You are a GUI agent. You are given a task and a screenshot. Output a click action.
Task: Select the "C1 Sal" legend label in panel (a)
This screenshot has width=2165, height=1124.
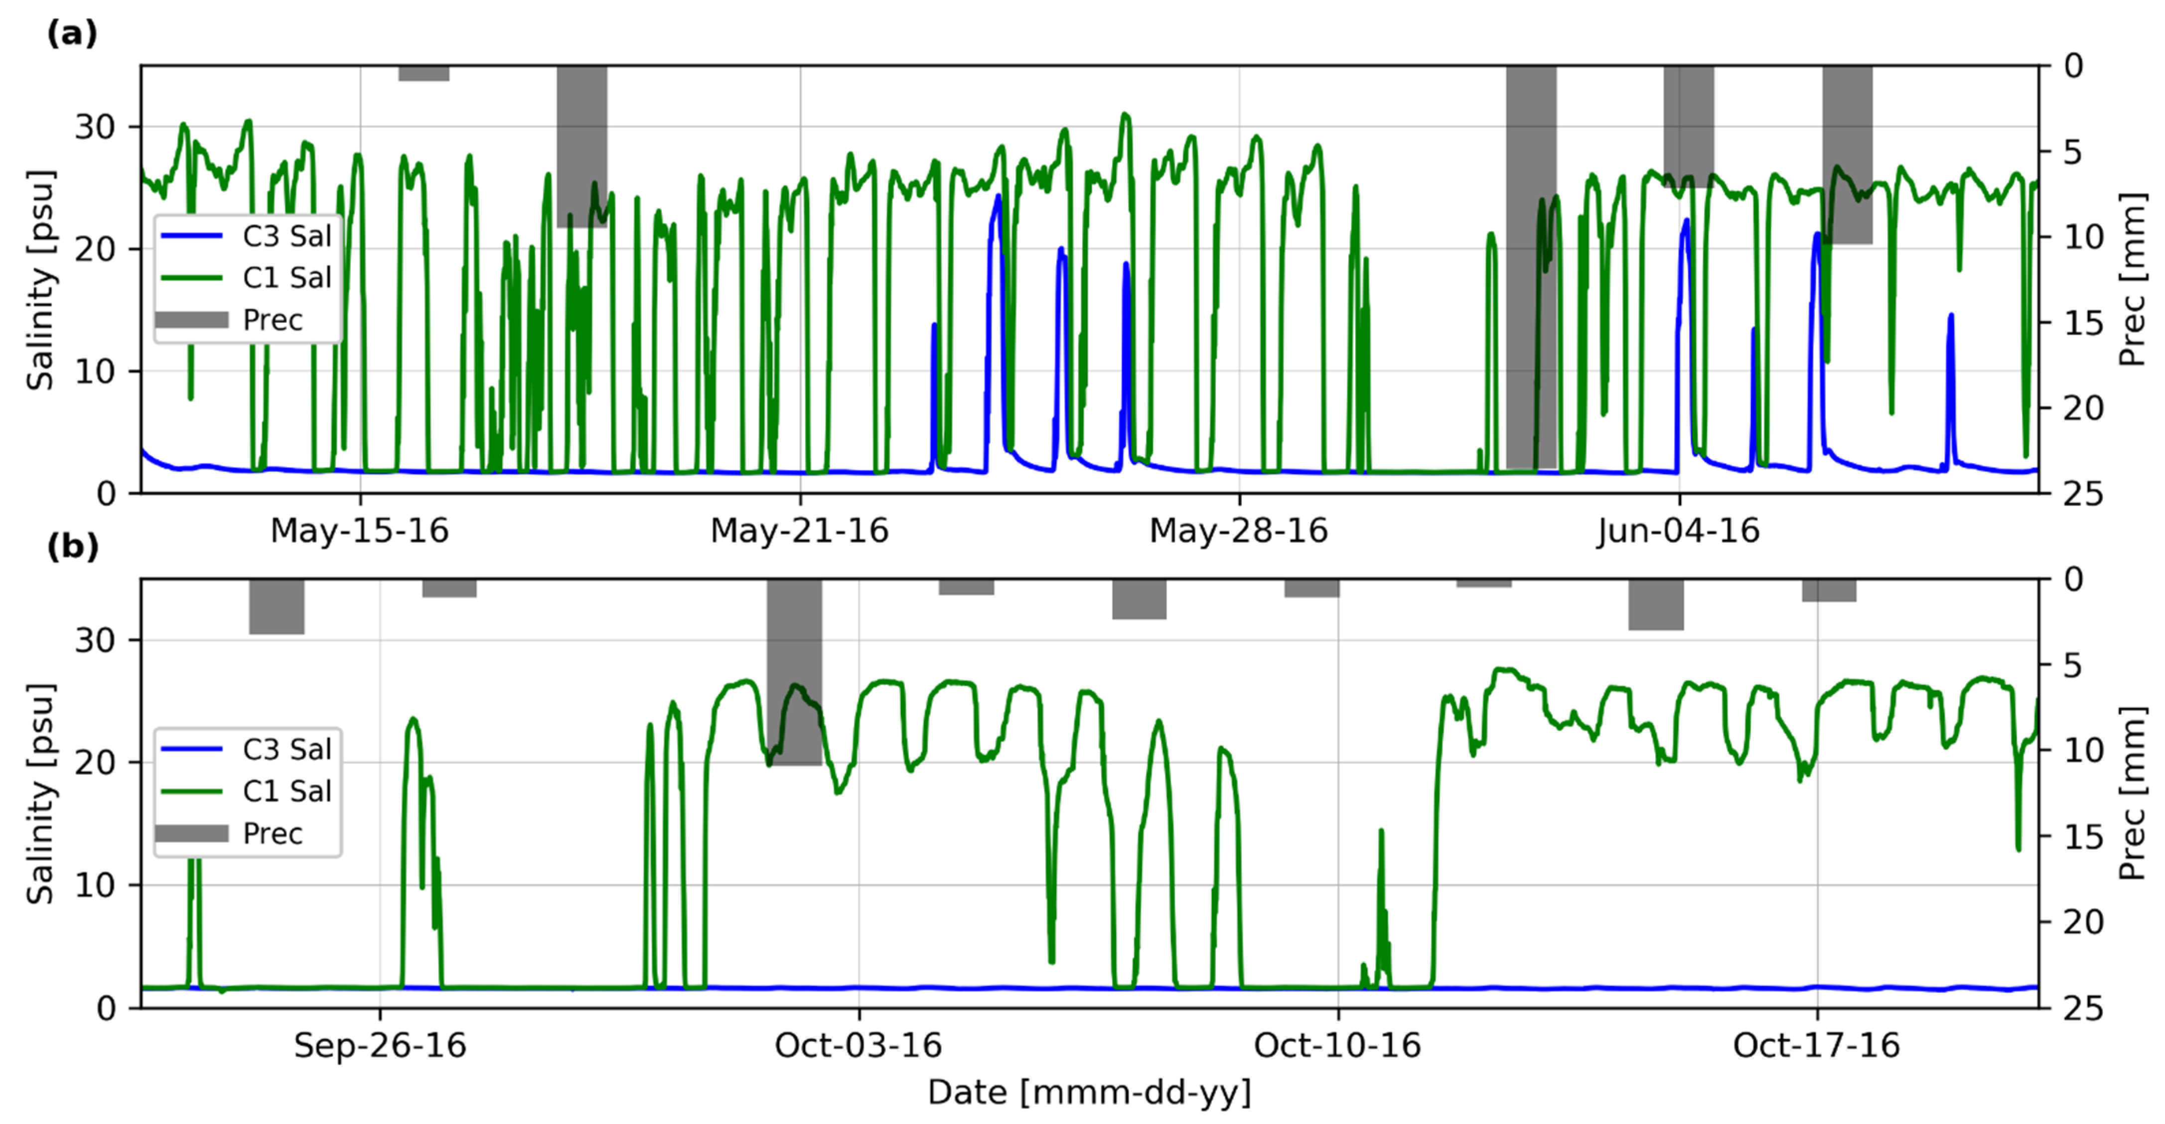coord(288,277)
